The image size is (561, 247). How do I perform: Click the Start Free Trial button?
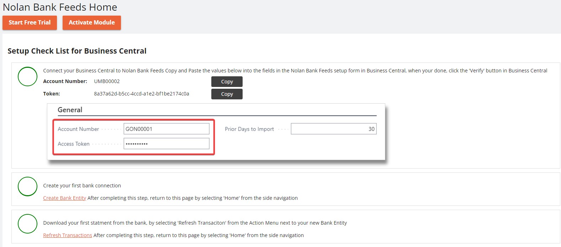coord(30,23)
